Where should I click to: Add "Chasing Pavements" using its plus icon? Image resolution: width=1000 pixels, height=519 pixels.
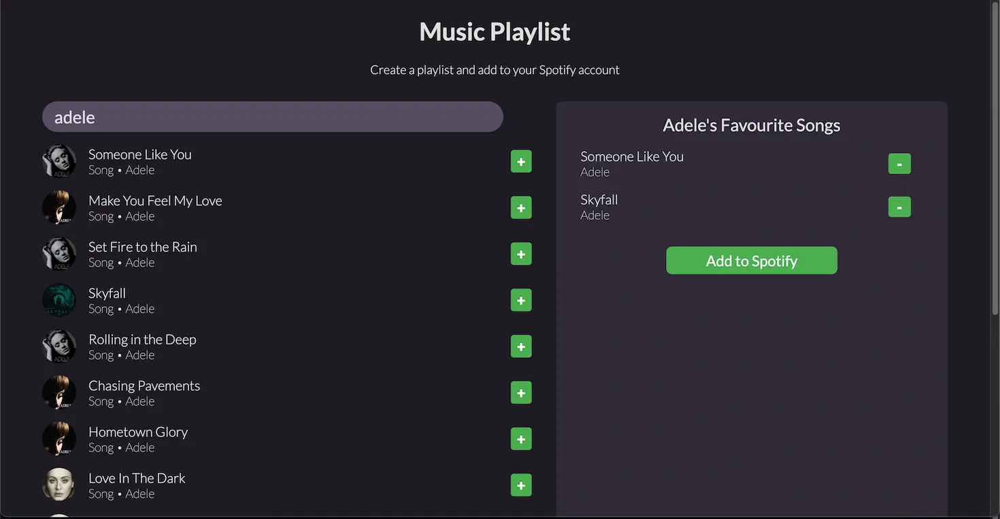coord(521,392)
